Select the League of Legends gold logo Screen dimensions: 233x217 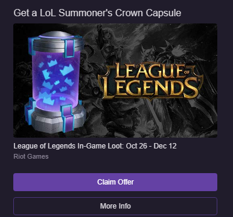tap(150, 81)
